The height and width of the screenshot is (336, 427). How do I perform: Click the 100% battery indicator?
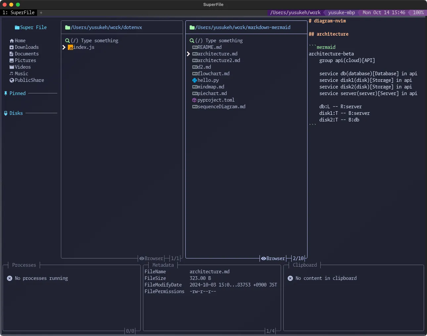[x=418, y=13]
